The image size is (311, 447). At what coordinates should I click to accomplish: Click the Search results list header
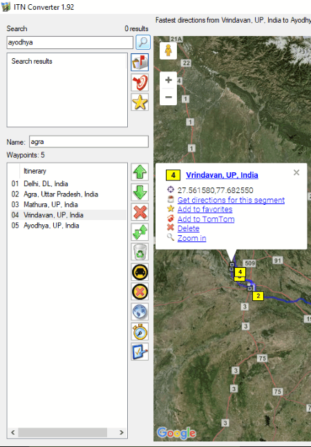pos(32,62)
